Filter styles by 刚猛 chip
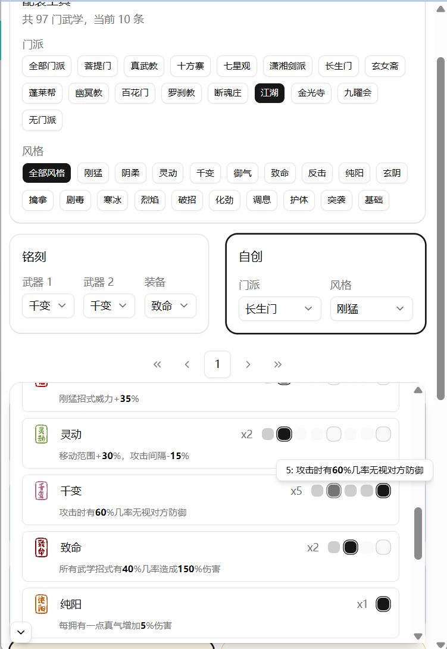The height and width of the screenshot is (649, 447). point(93,173)
